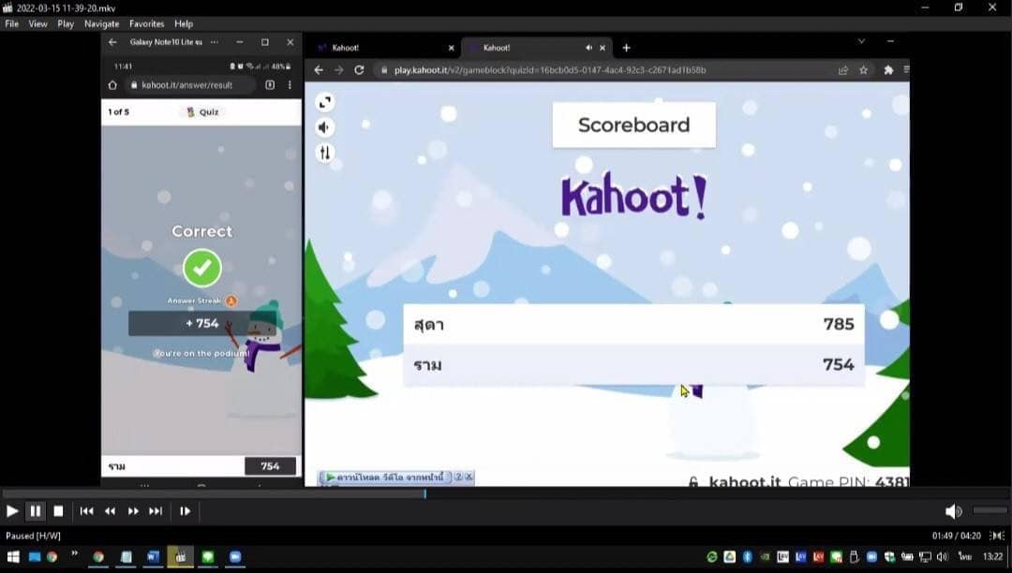Viewport: 1012px width, 573px height.
Task: Open the Favorites menu
Action: (x=146, y=23)
